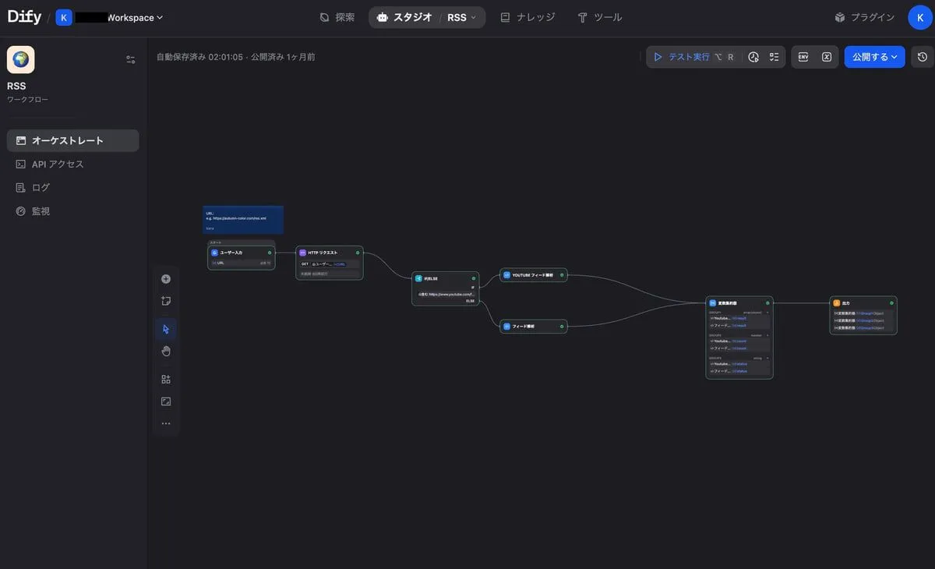Select the pointer mode tool

pos(166,329)
